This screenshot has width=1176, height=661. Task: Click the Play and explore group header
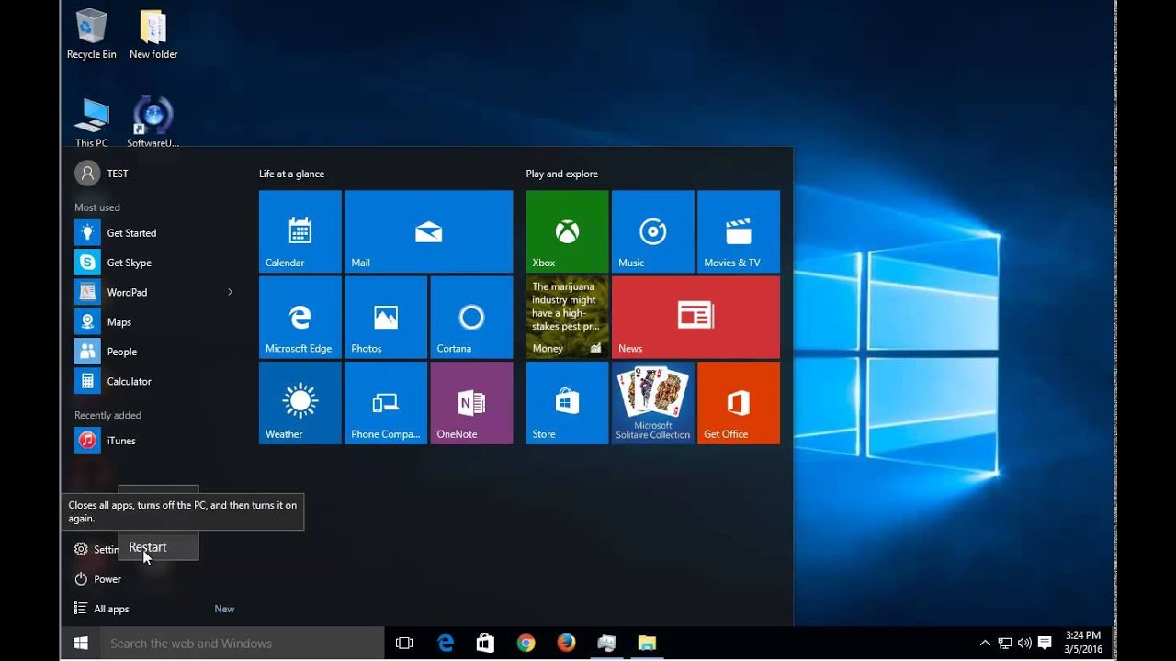click(x=561, y=174)
